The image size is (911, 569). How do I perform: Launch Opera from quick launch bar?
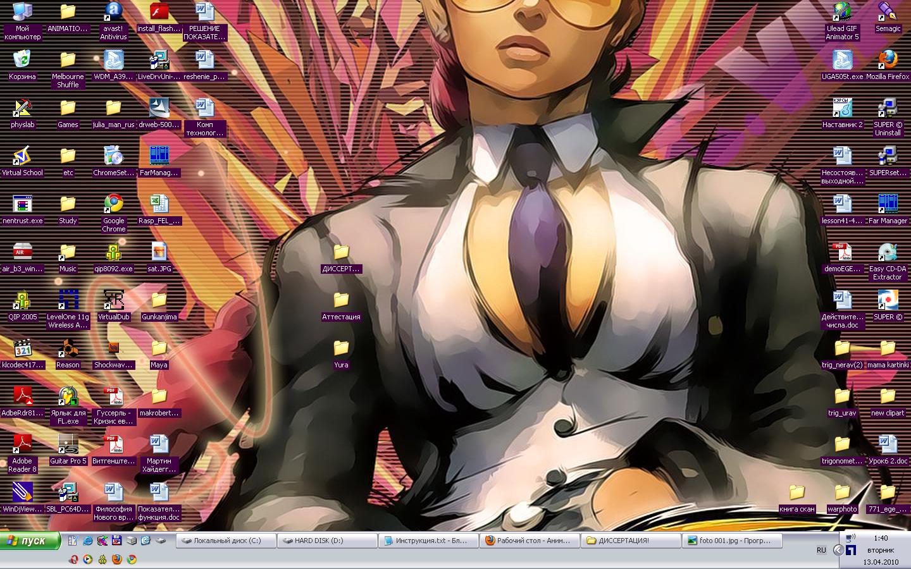click(x=74, y=560)
